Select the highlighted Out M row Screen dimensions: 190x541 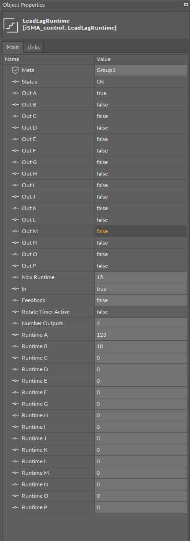tap(95, 231)
